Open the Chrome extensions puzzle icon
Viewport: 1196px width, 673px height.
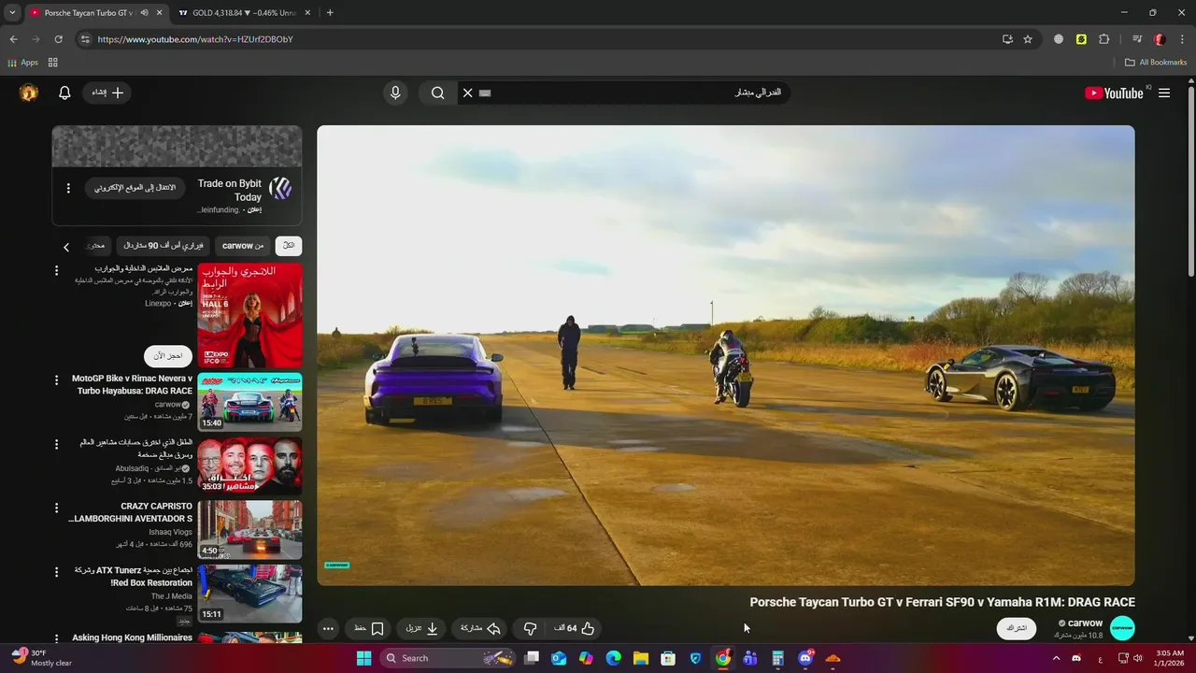point(1103,39)
